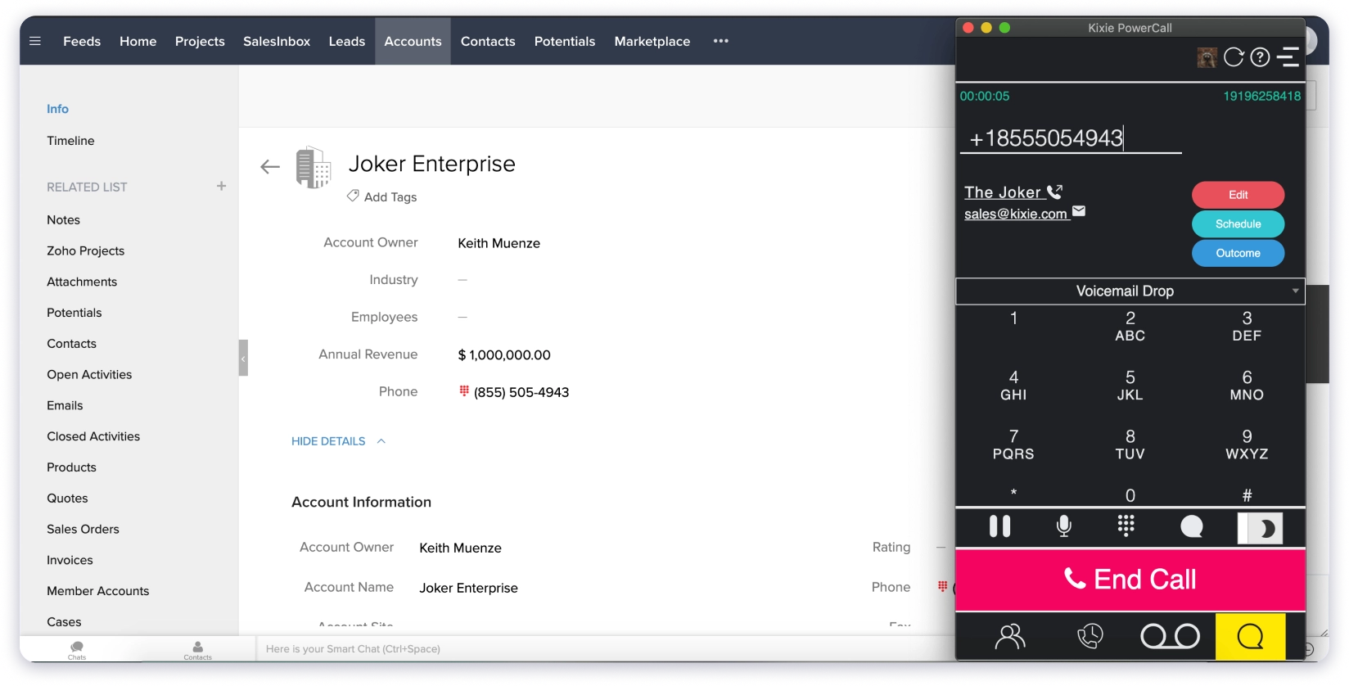This screenshot has height=686, width=1349.
Task: Click the HIDE DETAILS link
Action: click(328, 441)
